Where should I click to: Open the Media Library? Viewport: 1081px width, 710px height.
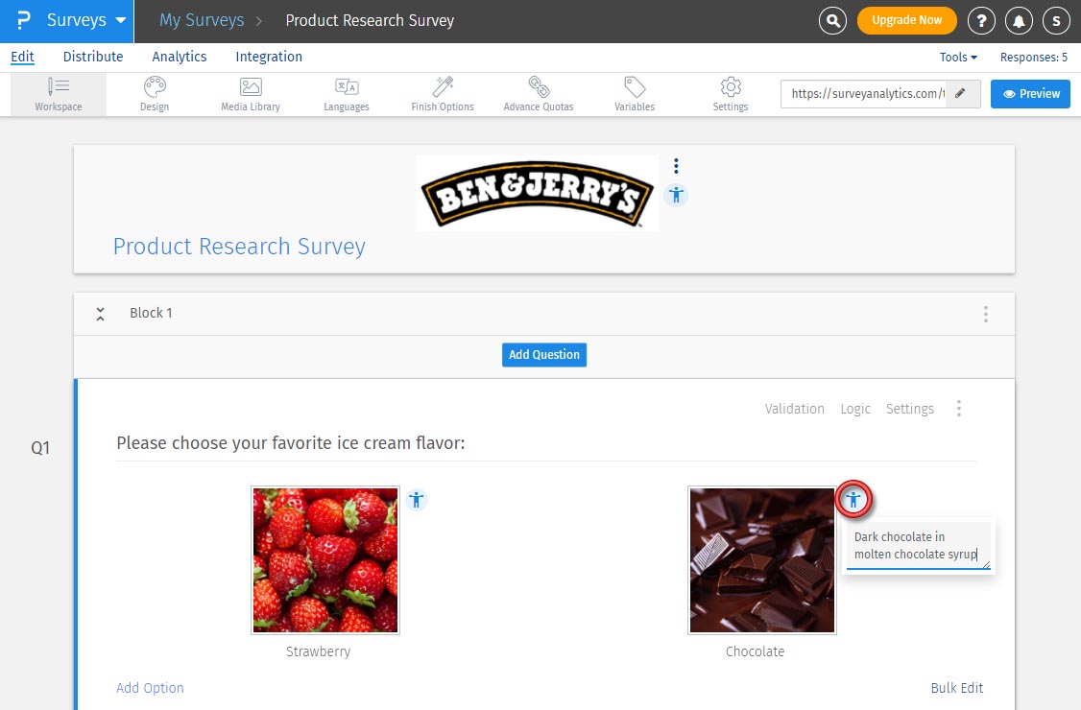click(x=250, y=93)
